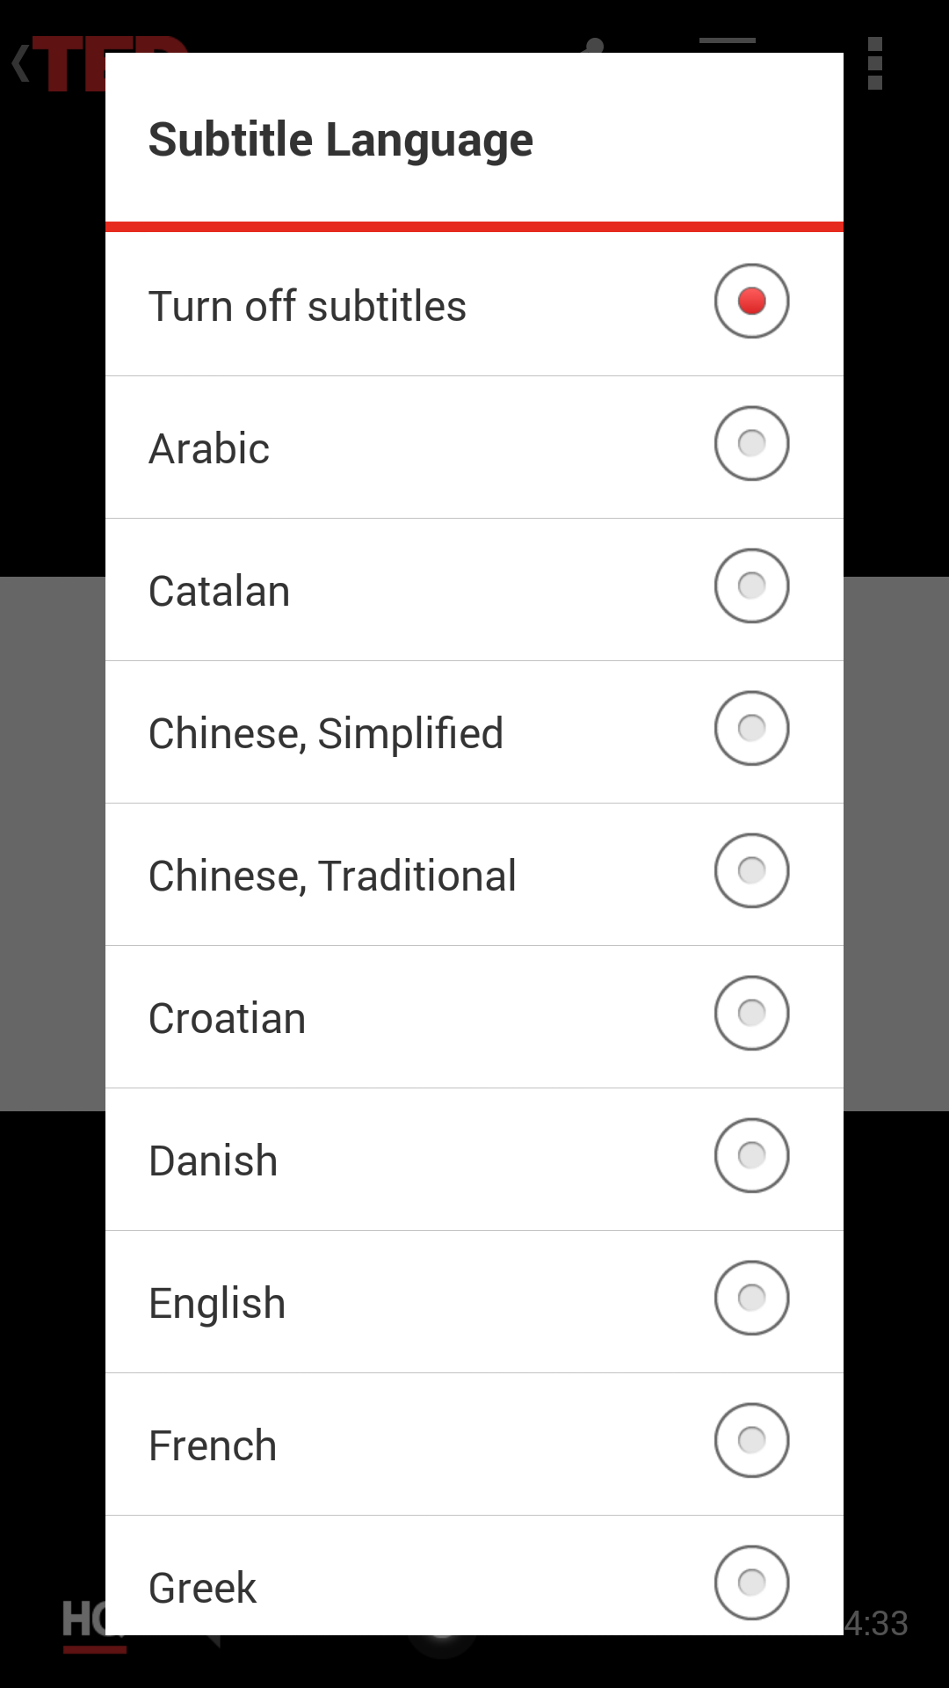Screen dimensions: 949x1688
Task: Pick the Chinese, Simplified radio button
Action: pos(751,728)
